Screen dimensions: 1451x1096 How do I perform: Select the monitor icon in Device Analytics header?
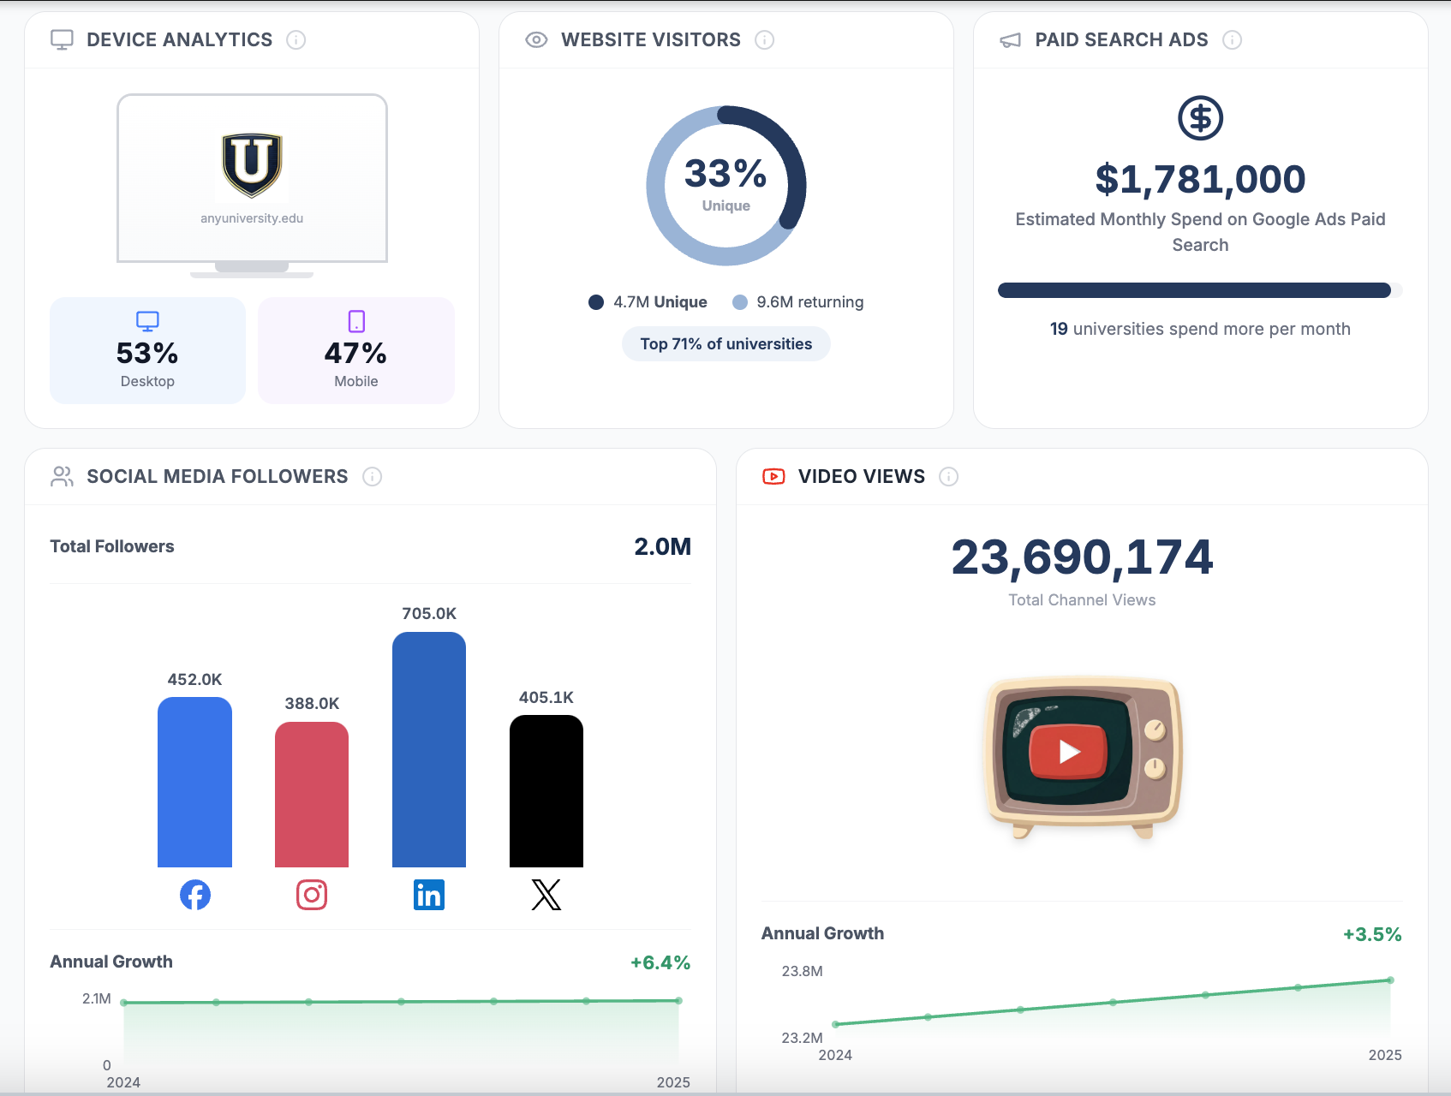[61, 39]
